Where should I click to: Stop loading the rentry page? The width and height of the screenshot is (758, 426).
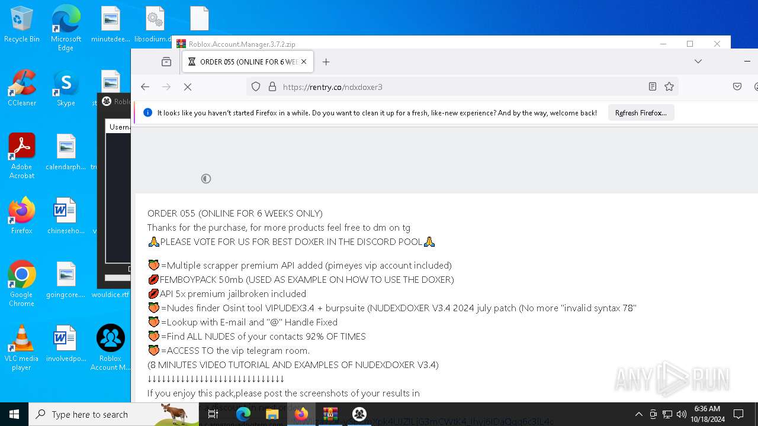pos(188,87)
